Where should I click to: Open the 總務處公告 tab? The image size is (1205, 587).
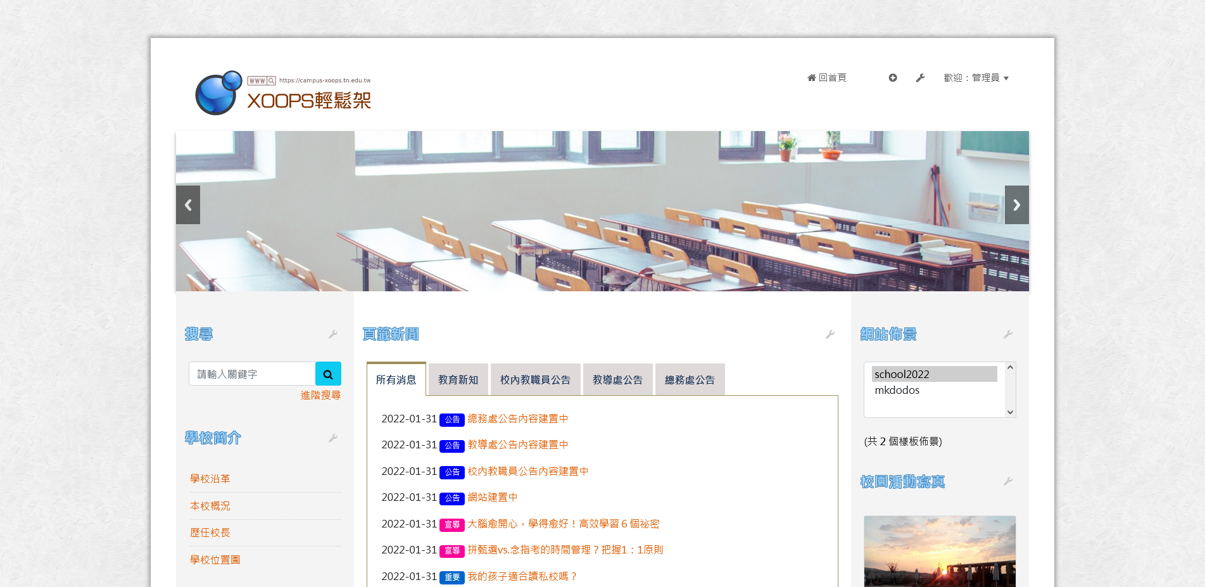[x=690, y=380]
